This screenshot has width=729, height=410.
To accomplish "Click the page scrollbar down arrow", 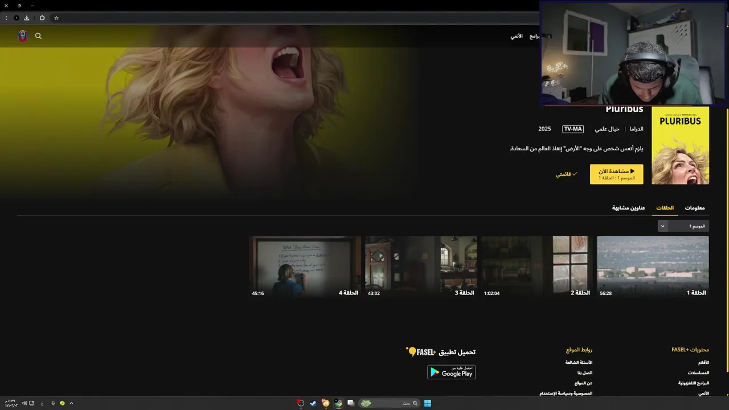I will (726, 394).
